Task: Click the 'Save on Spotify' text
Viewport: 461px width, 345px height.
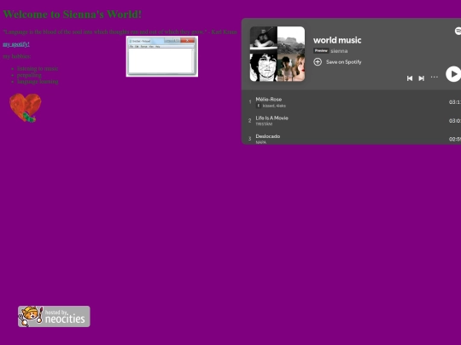Action: point(343,62)
